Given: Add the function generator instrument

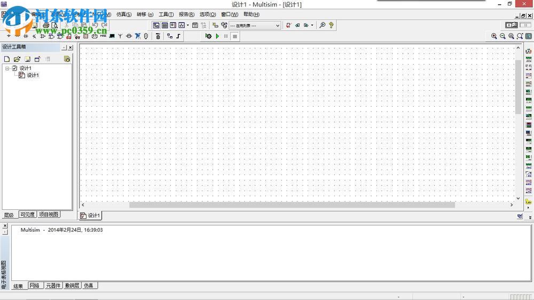Looking at the screenshot, I should (529, 59).
